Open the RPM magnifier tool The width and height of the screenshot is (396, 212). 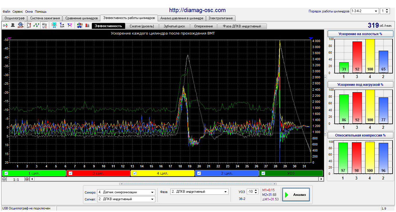pyautogui.click(x=20, y=25)
